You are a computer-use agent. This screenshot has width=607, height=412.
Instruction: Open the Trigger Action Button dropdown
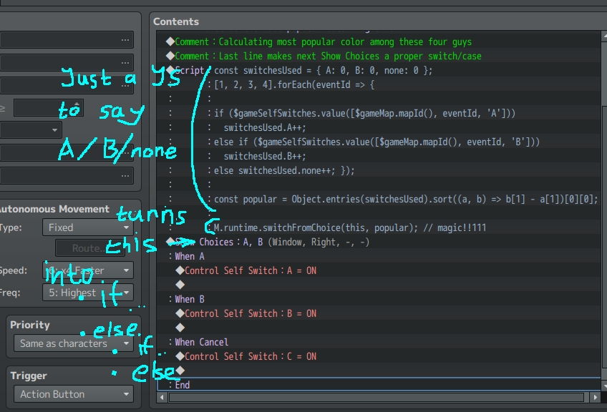click(x=73, y=394)
